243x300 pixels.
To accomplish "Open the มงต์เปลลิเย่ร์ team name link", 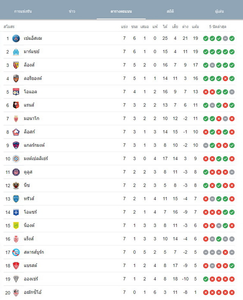I will click(x=36, y=159).
